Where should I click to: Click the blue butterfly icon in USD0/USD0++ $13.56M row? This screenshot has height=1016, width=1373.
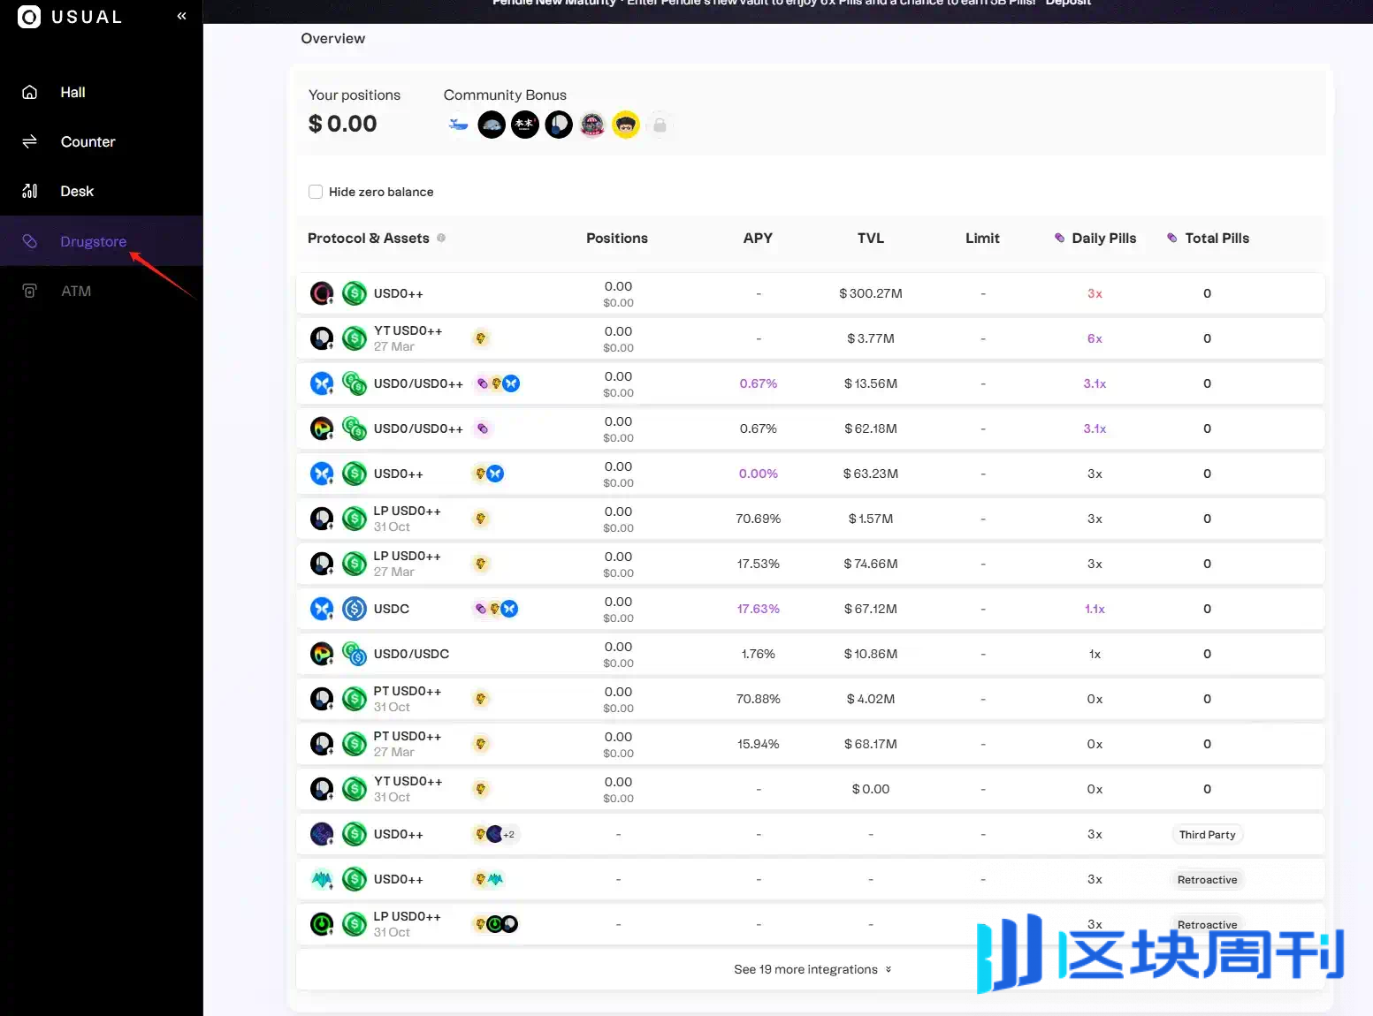point(322,383)
